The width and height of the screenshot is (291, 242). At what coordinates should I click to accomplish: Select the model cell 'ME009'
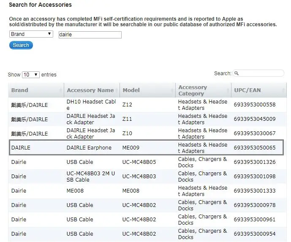coord(131,148)
